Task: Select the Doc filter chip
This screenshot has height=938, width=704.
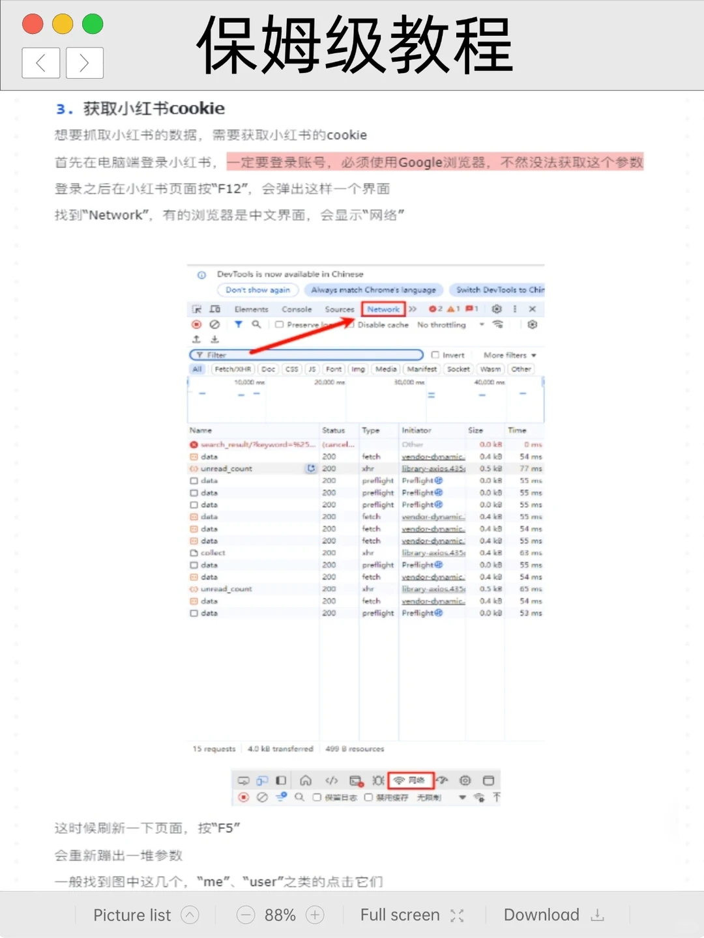Action: (269, 369)
